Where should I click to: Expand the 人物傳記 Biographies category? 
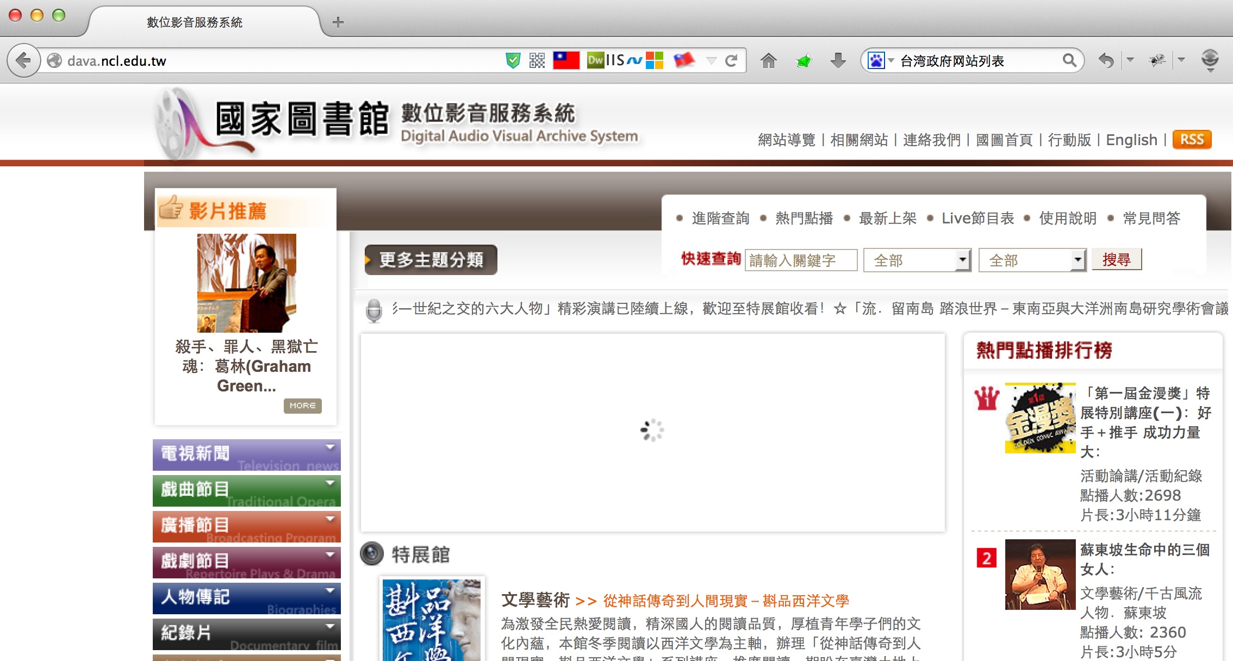[247, 598]
